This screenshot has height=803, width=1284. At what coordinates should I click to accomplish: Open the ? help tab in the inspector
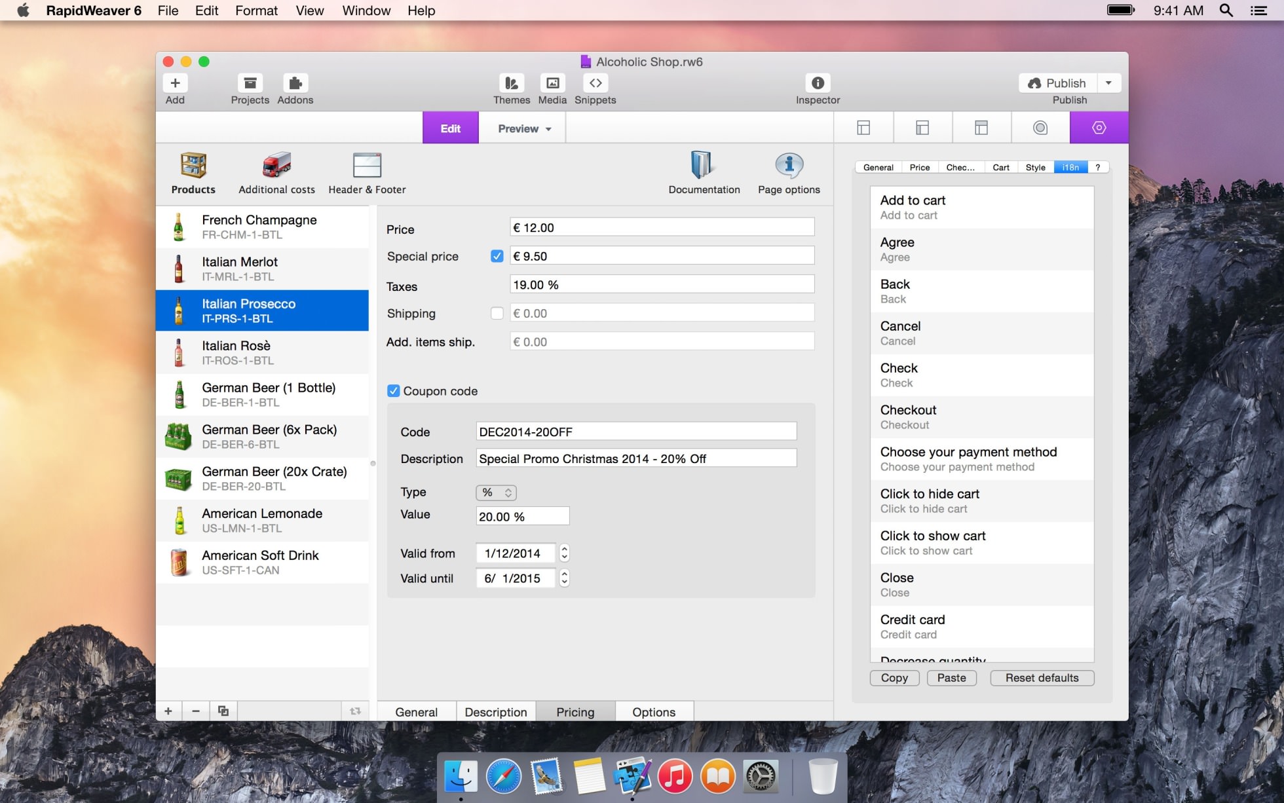[x=1098, y=167]
